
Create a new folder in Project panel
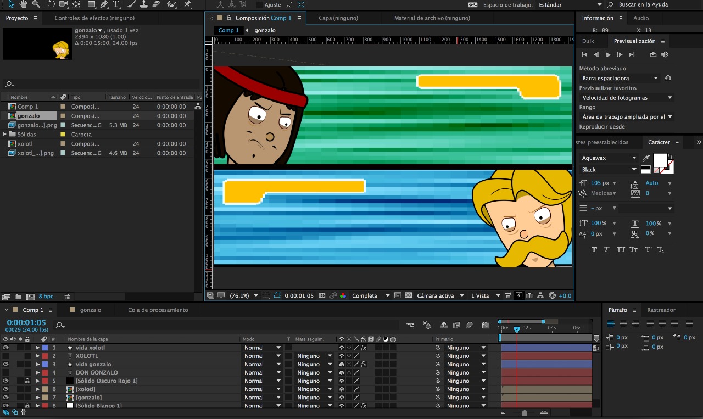click(18, 297)
